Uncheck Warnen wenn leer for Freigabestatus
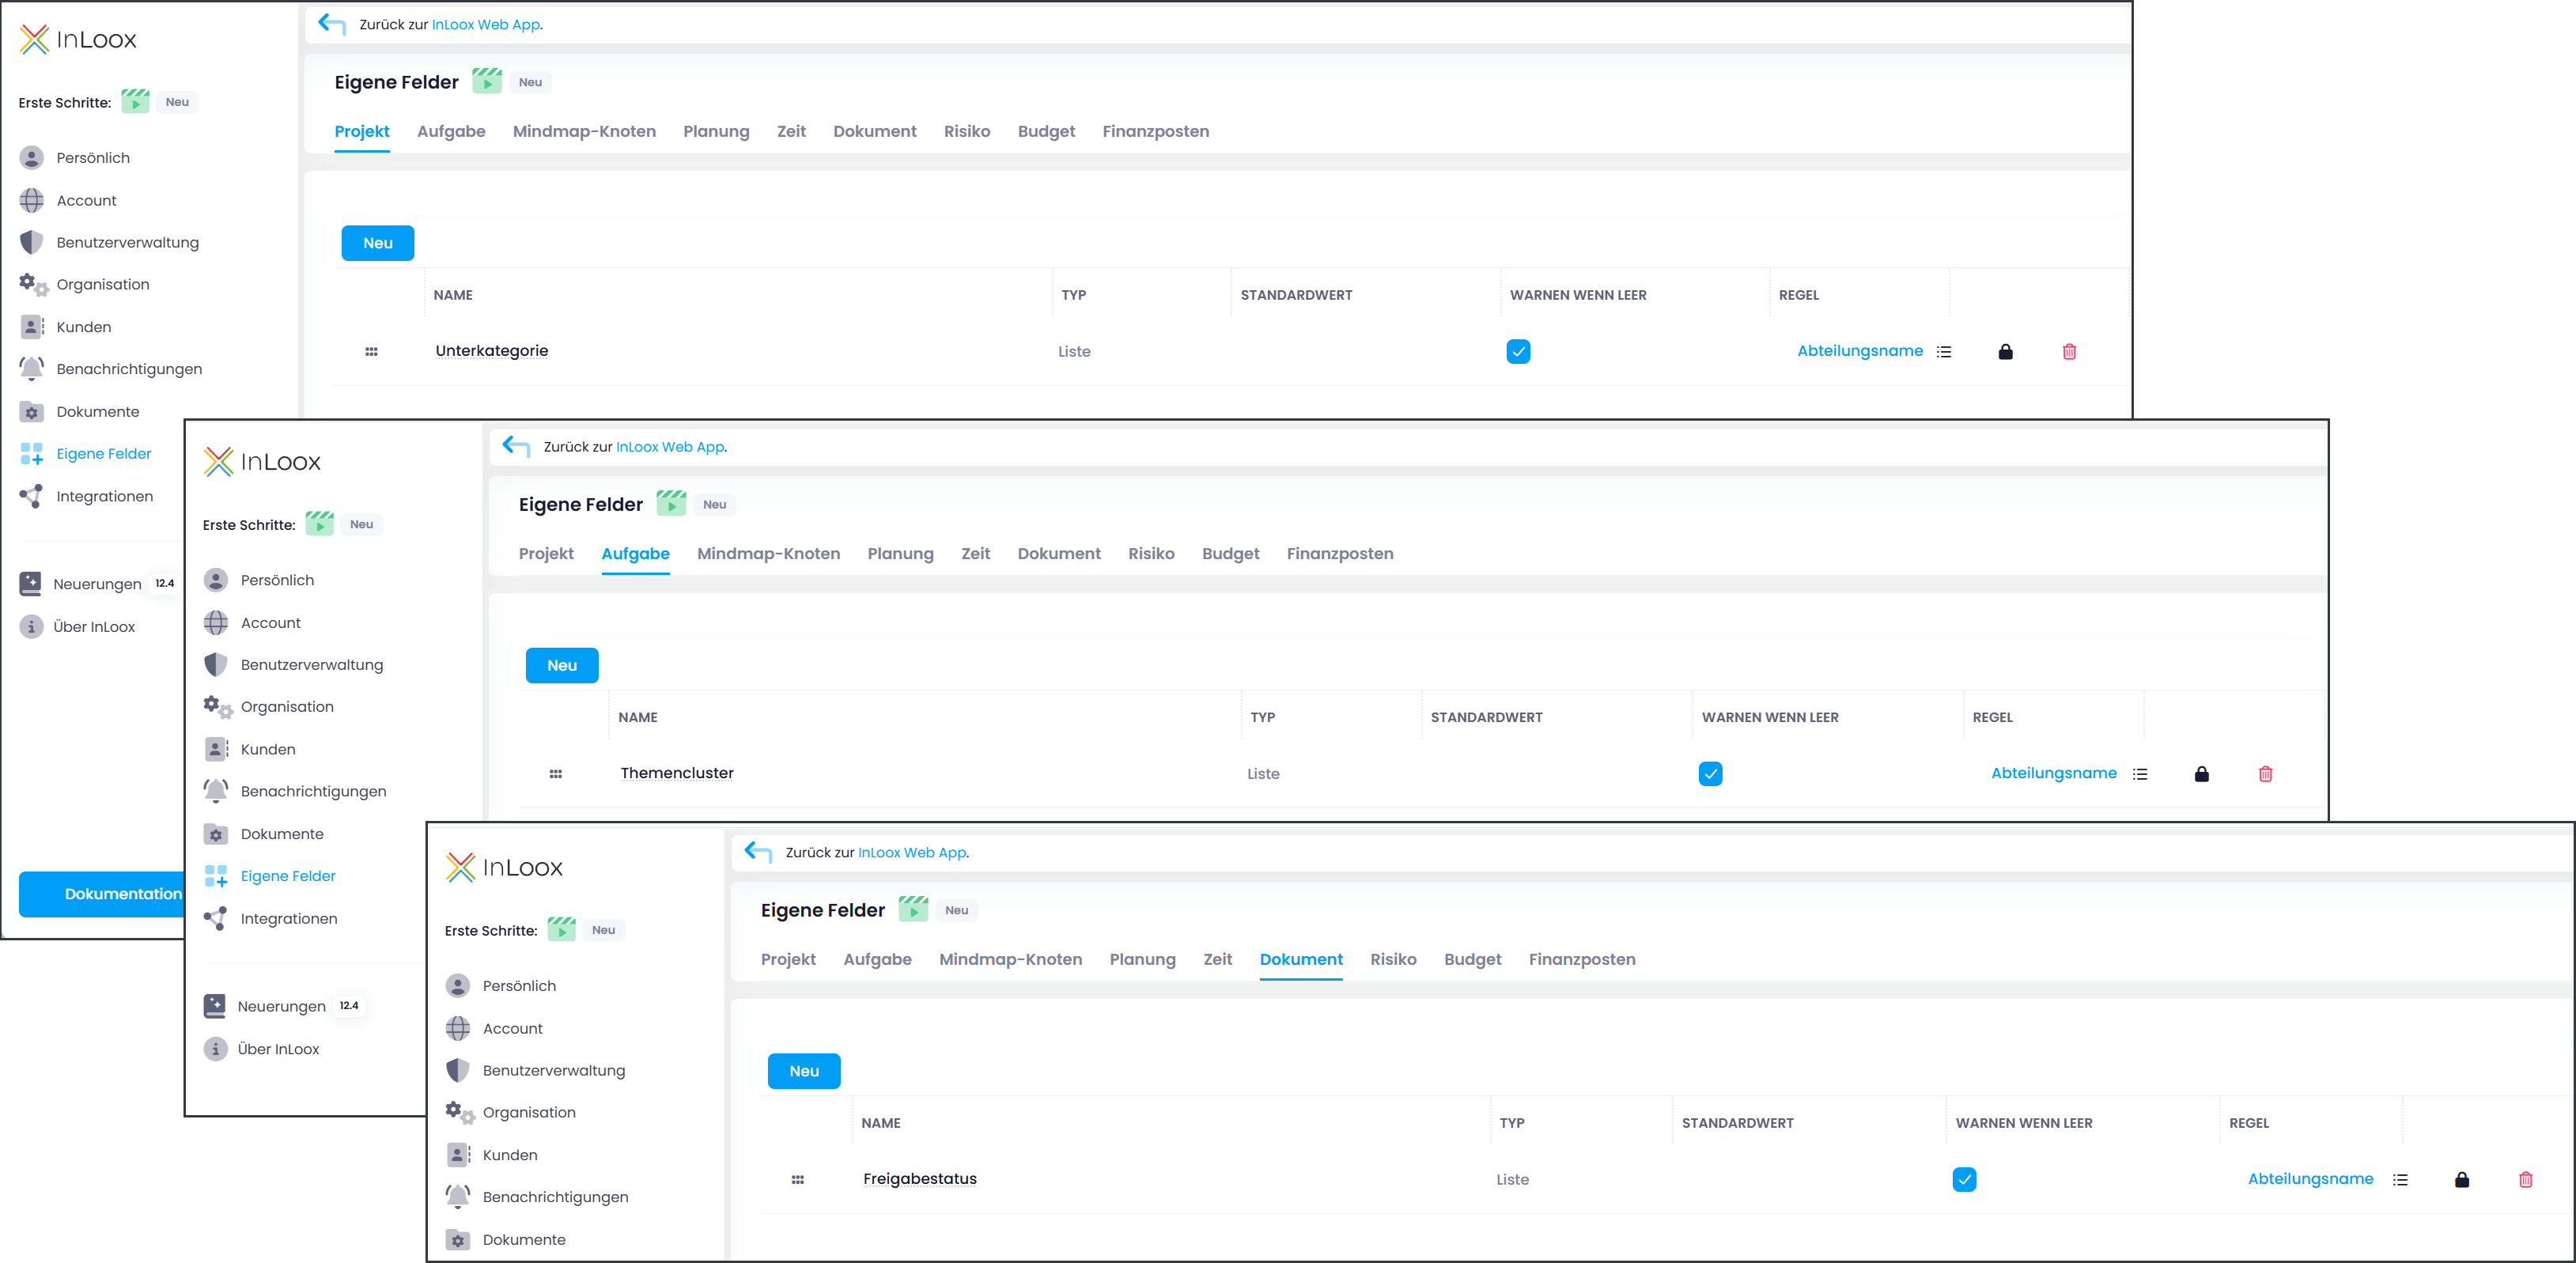This screenshot has width=2576, height=1263. 1964,1179
